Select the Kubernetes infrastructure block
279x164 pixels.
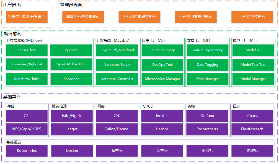pyautogui.click(x=27, y=151)
